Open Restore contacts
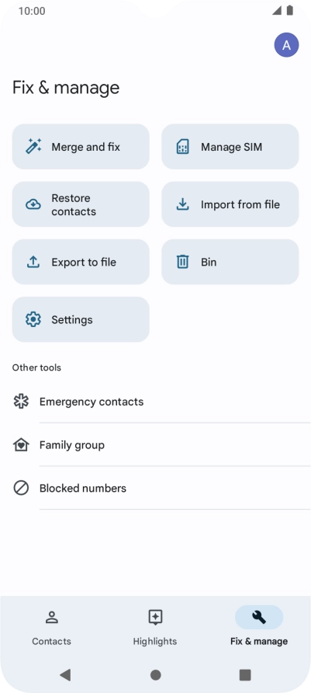 pos(81,204)
